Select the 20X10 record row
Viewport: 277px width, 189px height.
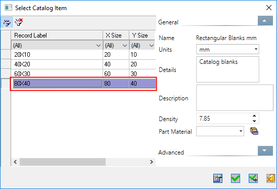click(x=83, y=54)
